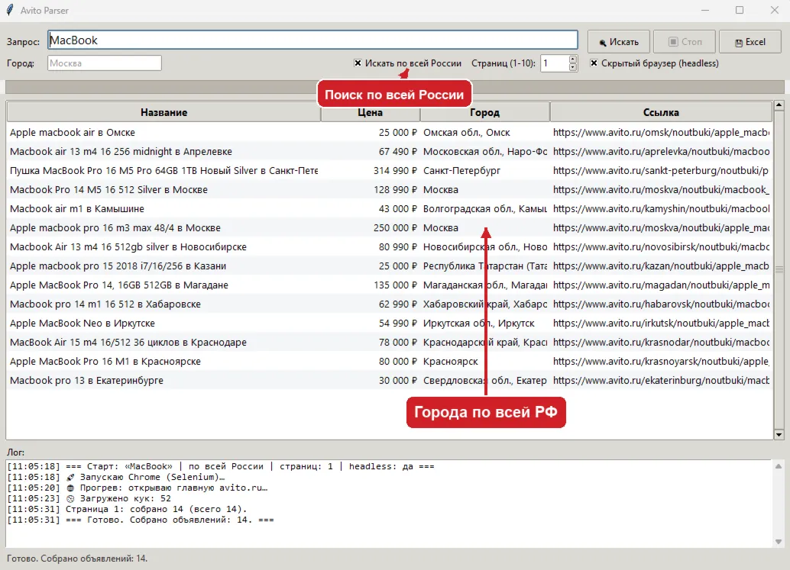This screenshot has height=570, width=790.
Task: Select row Macbook Pro 14 M5 16 512 Silver
Action: coord(390,190)
